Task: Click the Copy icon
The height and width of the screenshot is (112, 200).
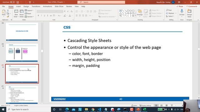Action: [8, 13]
